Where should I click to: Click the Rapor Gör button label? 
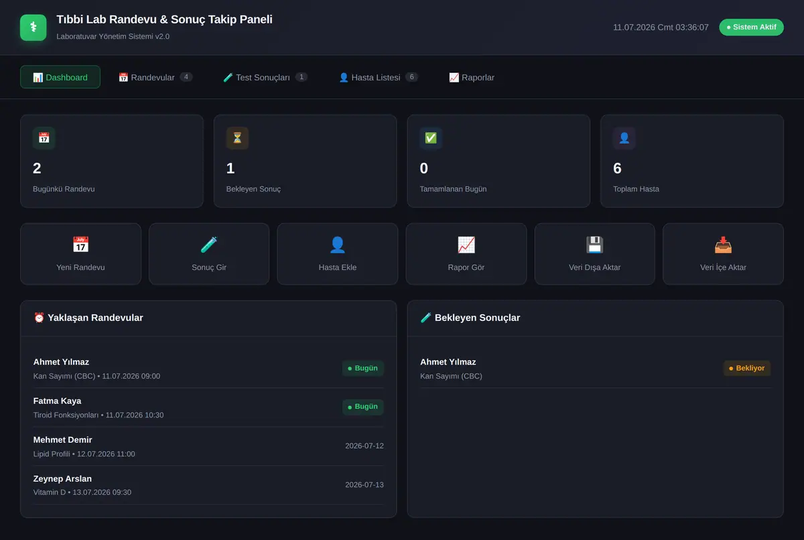[x=466, y=267]
